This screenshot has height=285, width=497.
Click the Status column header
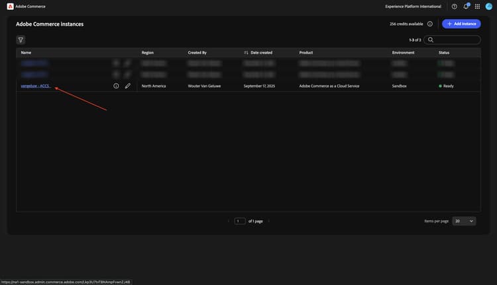[444, 52]
